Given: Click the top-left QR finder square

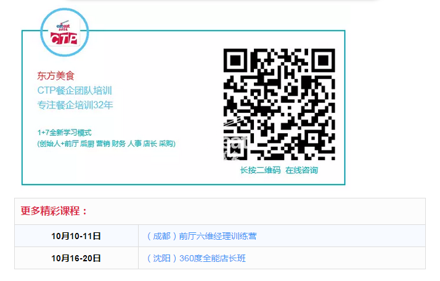Looking at the screenshot, I should pos(235,60).
